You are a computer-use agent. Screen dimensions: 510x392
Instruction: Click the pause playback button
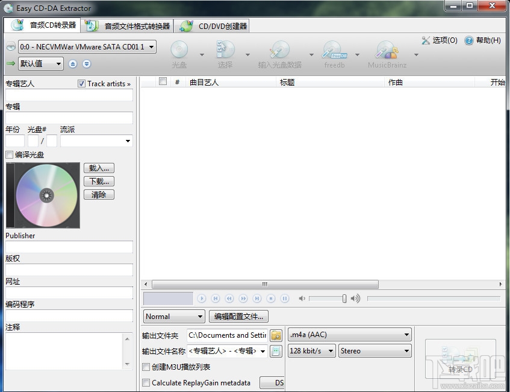pos(285,298)
